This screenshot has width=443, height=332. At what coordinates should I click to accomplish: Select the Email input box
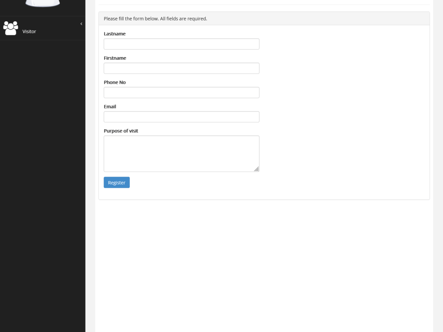coord(181,117)
